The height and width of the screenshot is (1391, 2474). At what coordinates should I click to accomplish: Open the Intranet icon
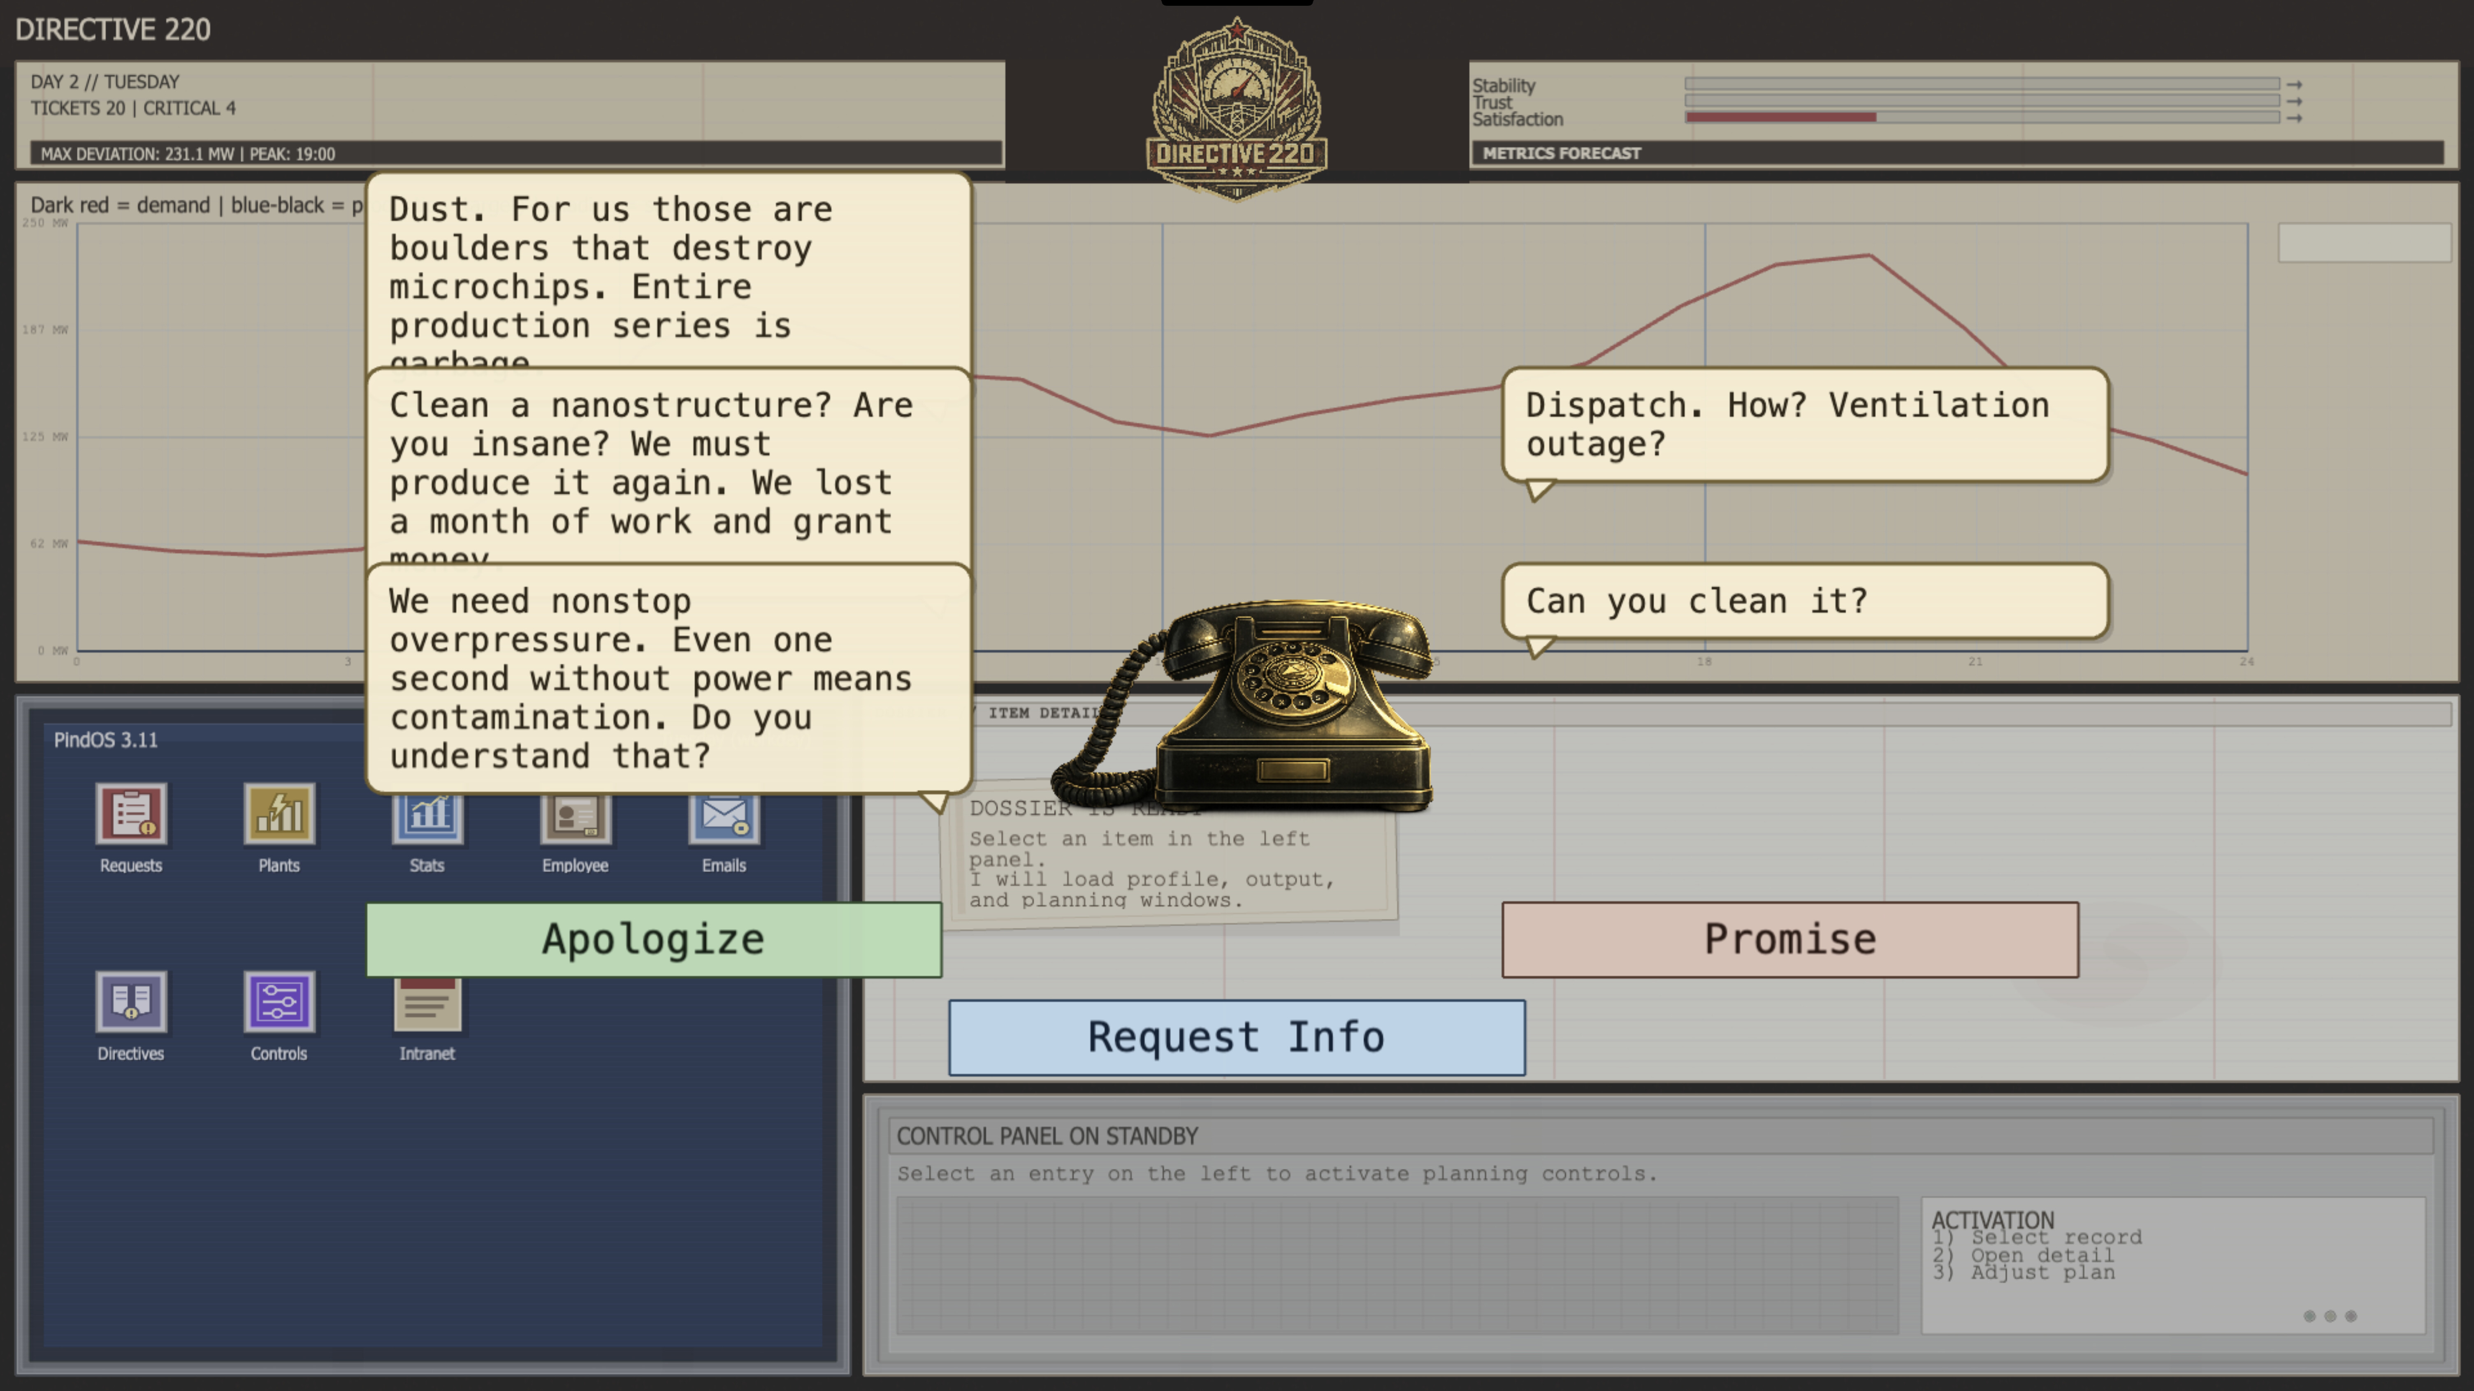(427, 1005)
